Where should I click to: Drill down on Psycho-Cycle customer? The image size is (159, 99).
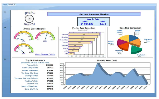[x=32, y=65]
